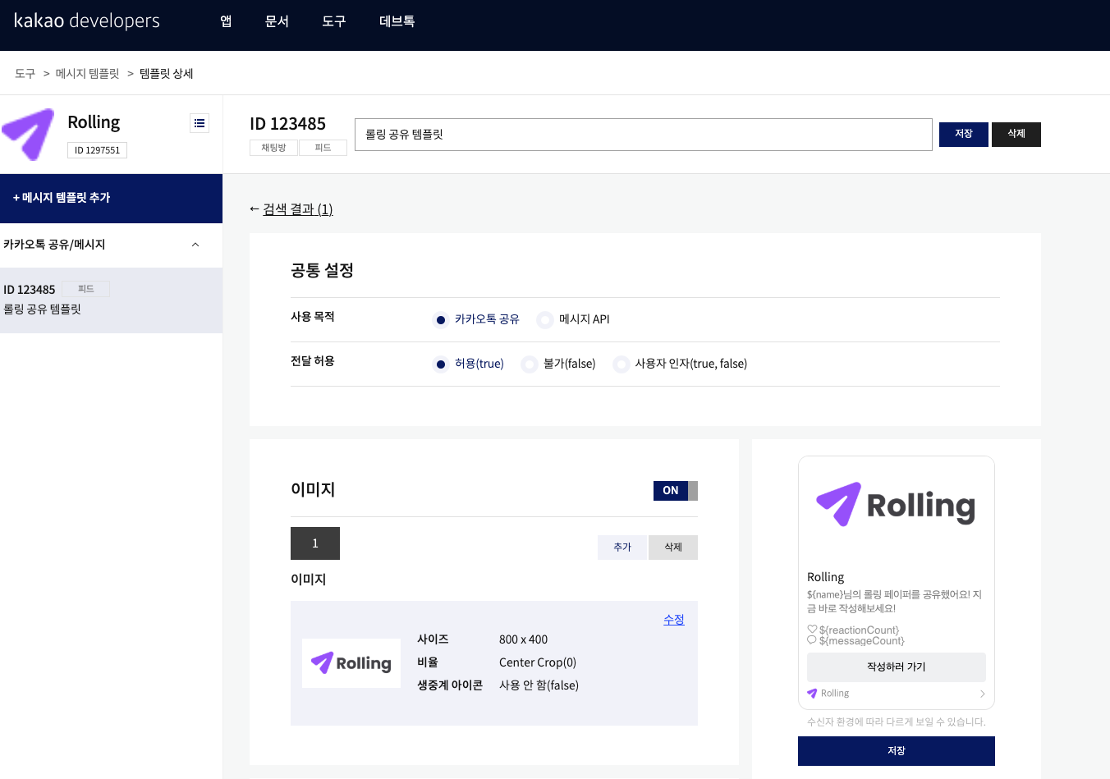Screen dimensions: 1110x779
Task: Open 문서 in the top navigation
Action: coord(277,21)
